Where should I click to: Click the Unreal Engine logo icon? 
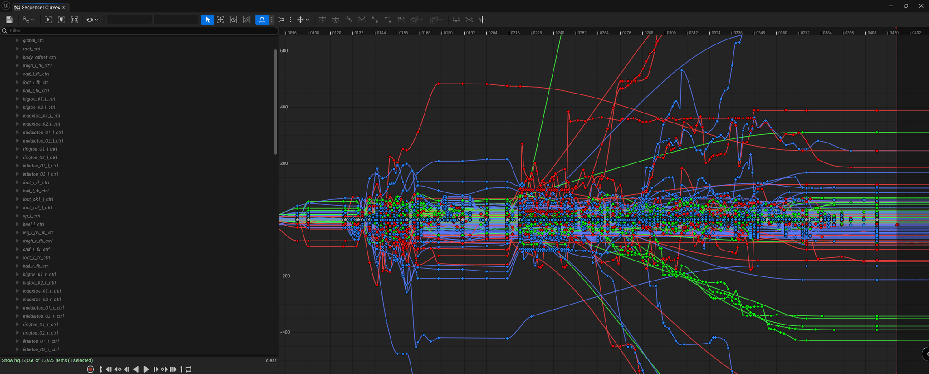point(5,6)
